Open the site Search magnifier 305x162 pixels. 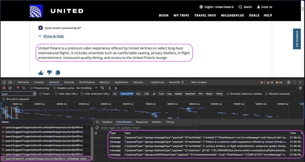click(240, 7)
